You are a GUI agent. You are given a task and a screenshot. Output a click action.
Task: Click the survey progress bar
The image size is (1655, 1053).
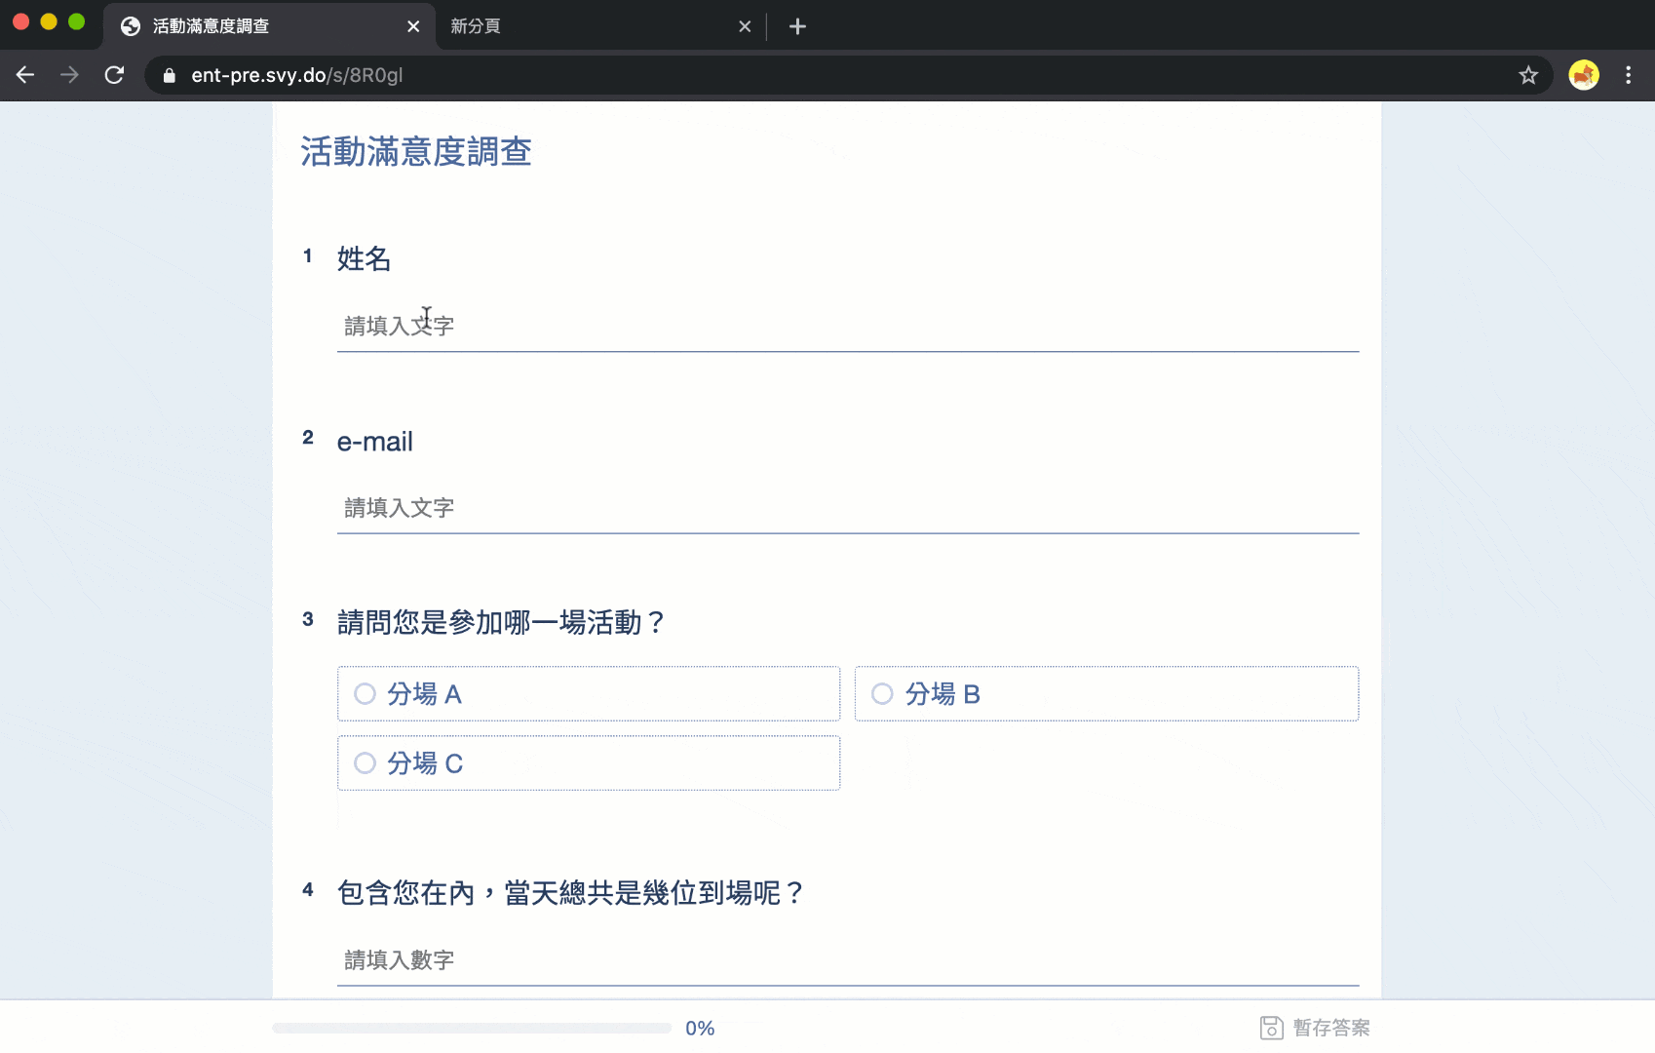472,1028
